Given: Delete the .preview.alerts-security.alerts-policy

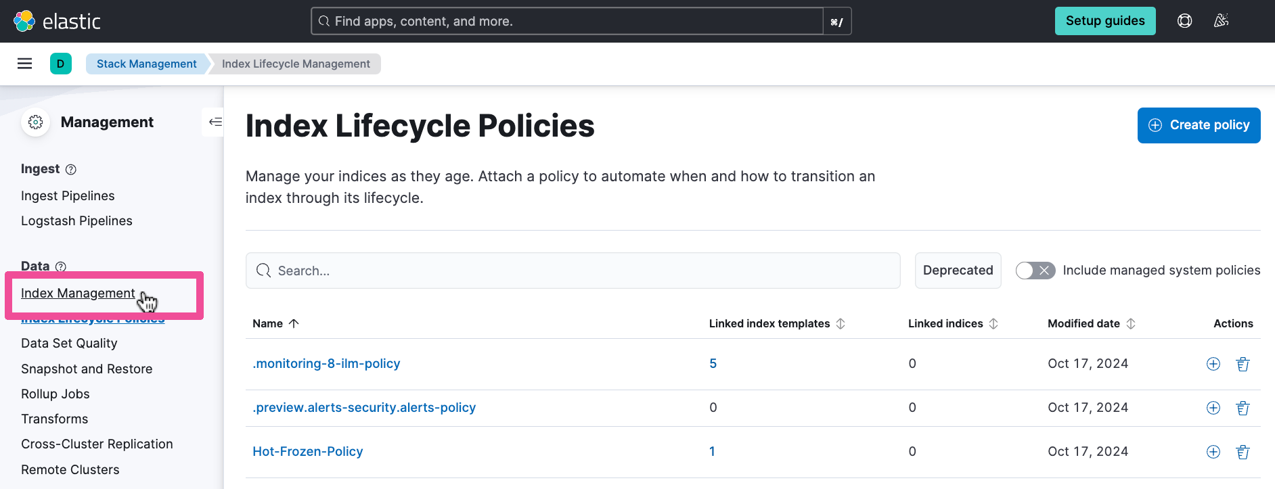Looking at the screenshot, I should (x=1243, y=408).
